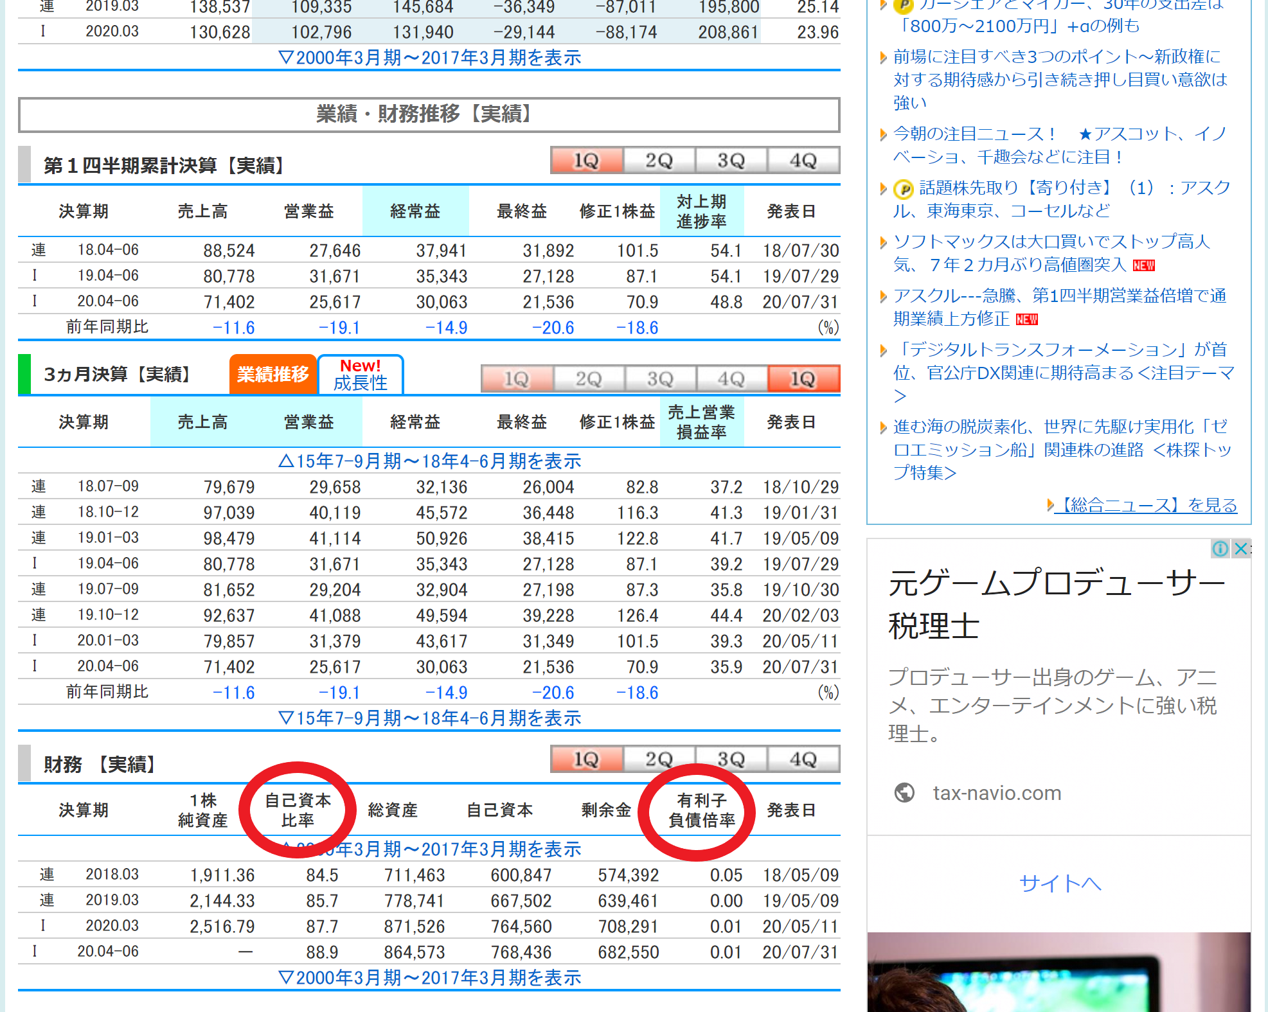Click the 18.10-12 row period cell
The width and height of the screenshot is (1268, 1012).
pyautogui.click(x=108, y=512)
